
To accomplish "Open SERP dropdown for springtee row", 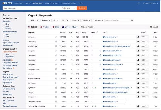I will click(144, 83).
